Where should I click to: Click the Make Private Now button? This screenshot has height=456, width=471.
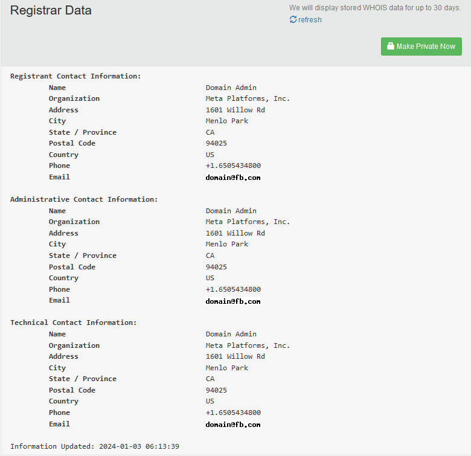click(421, 47)
